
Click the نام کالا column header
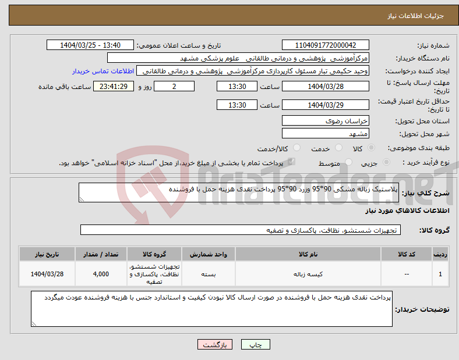pyautogui.click(x=308, y=254)
